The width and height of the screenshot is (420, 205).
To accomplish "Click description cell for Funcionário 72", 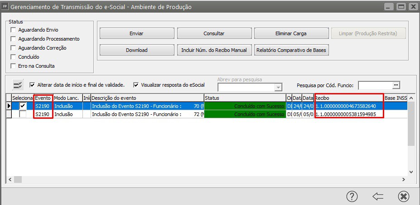I will [147, 114].
